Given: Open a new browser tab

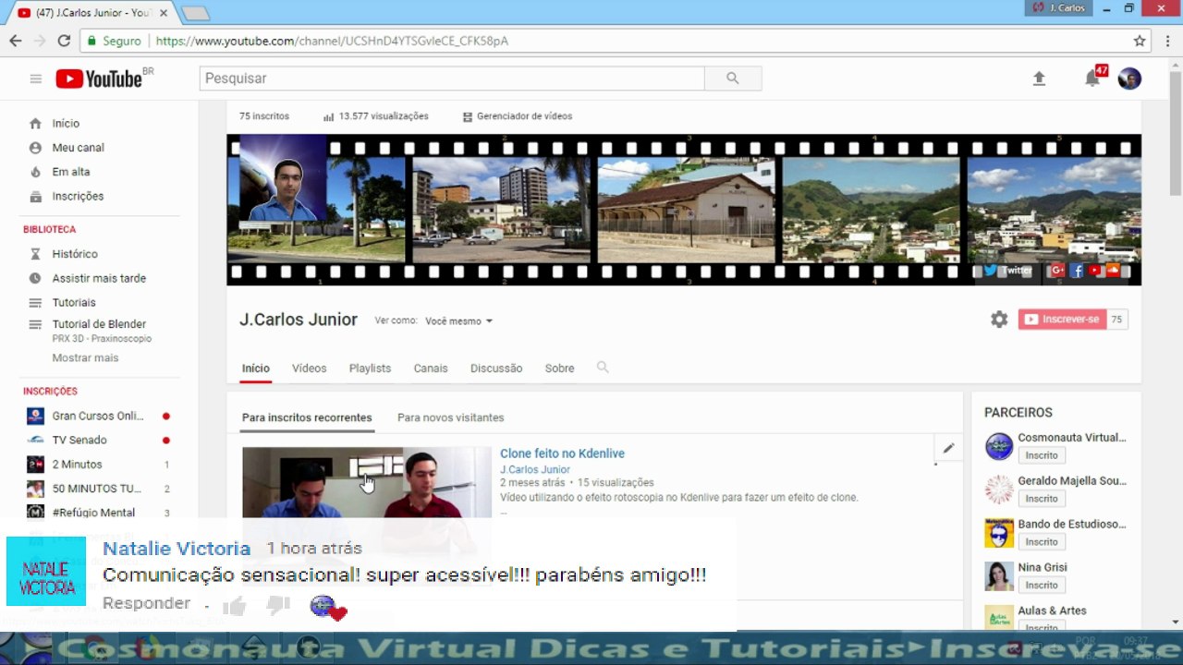Looking at the screenshot, I should click(195, 13).
